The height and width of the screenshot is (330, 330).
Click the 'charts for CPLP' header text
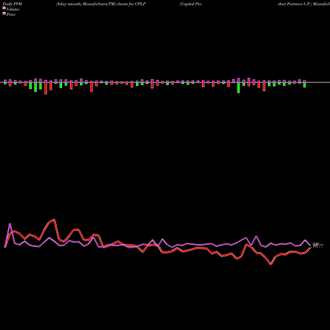coord(131,4)
